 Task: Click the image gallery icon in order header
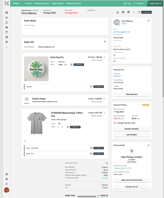tap(128, 12)
